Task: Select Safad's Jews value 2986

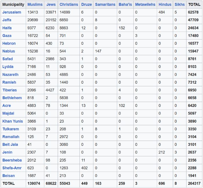Action: [x=50, y=59]
